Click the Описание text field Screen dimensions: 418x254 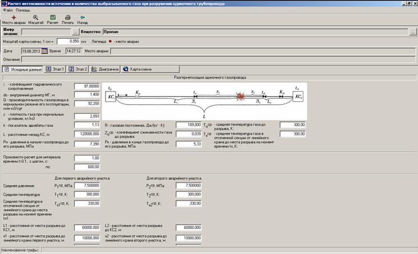click(x=219, y=60)
